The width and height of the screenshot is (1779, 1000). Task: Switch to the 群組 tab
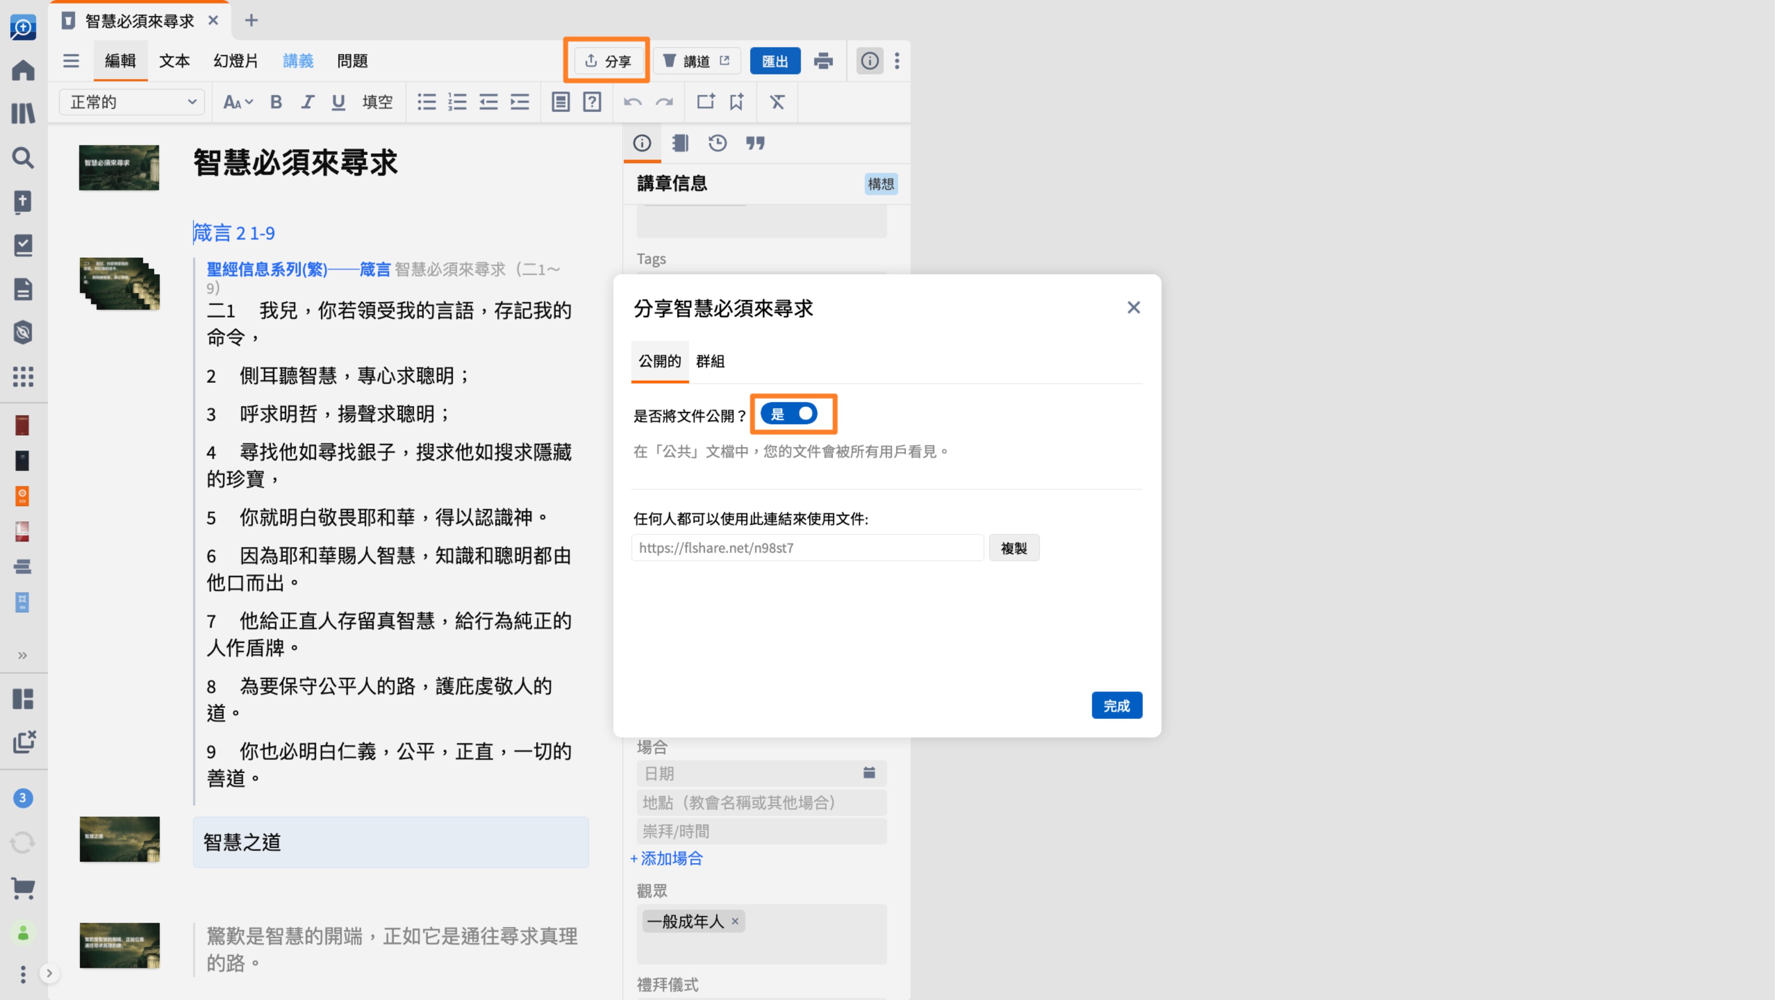coord(710,361)
